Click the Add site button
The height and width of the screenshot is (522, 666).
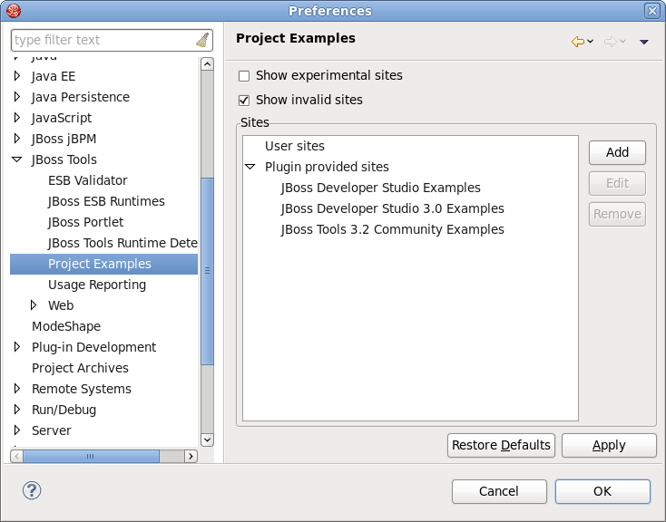pos(617,152)
